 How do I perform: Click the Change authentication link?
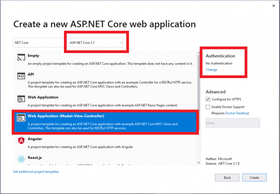point(211,70)
